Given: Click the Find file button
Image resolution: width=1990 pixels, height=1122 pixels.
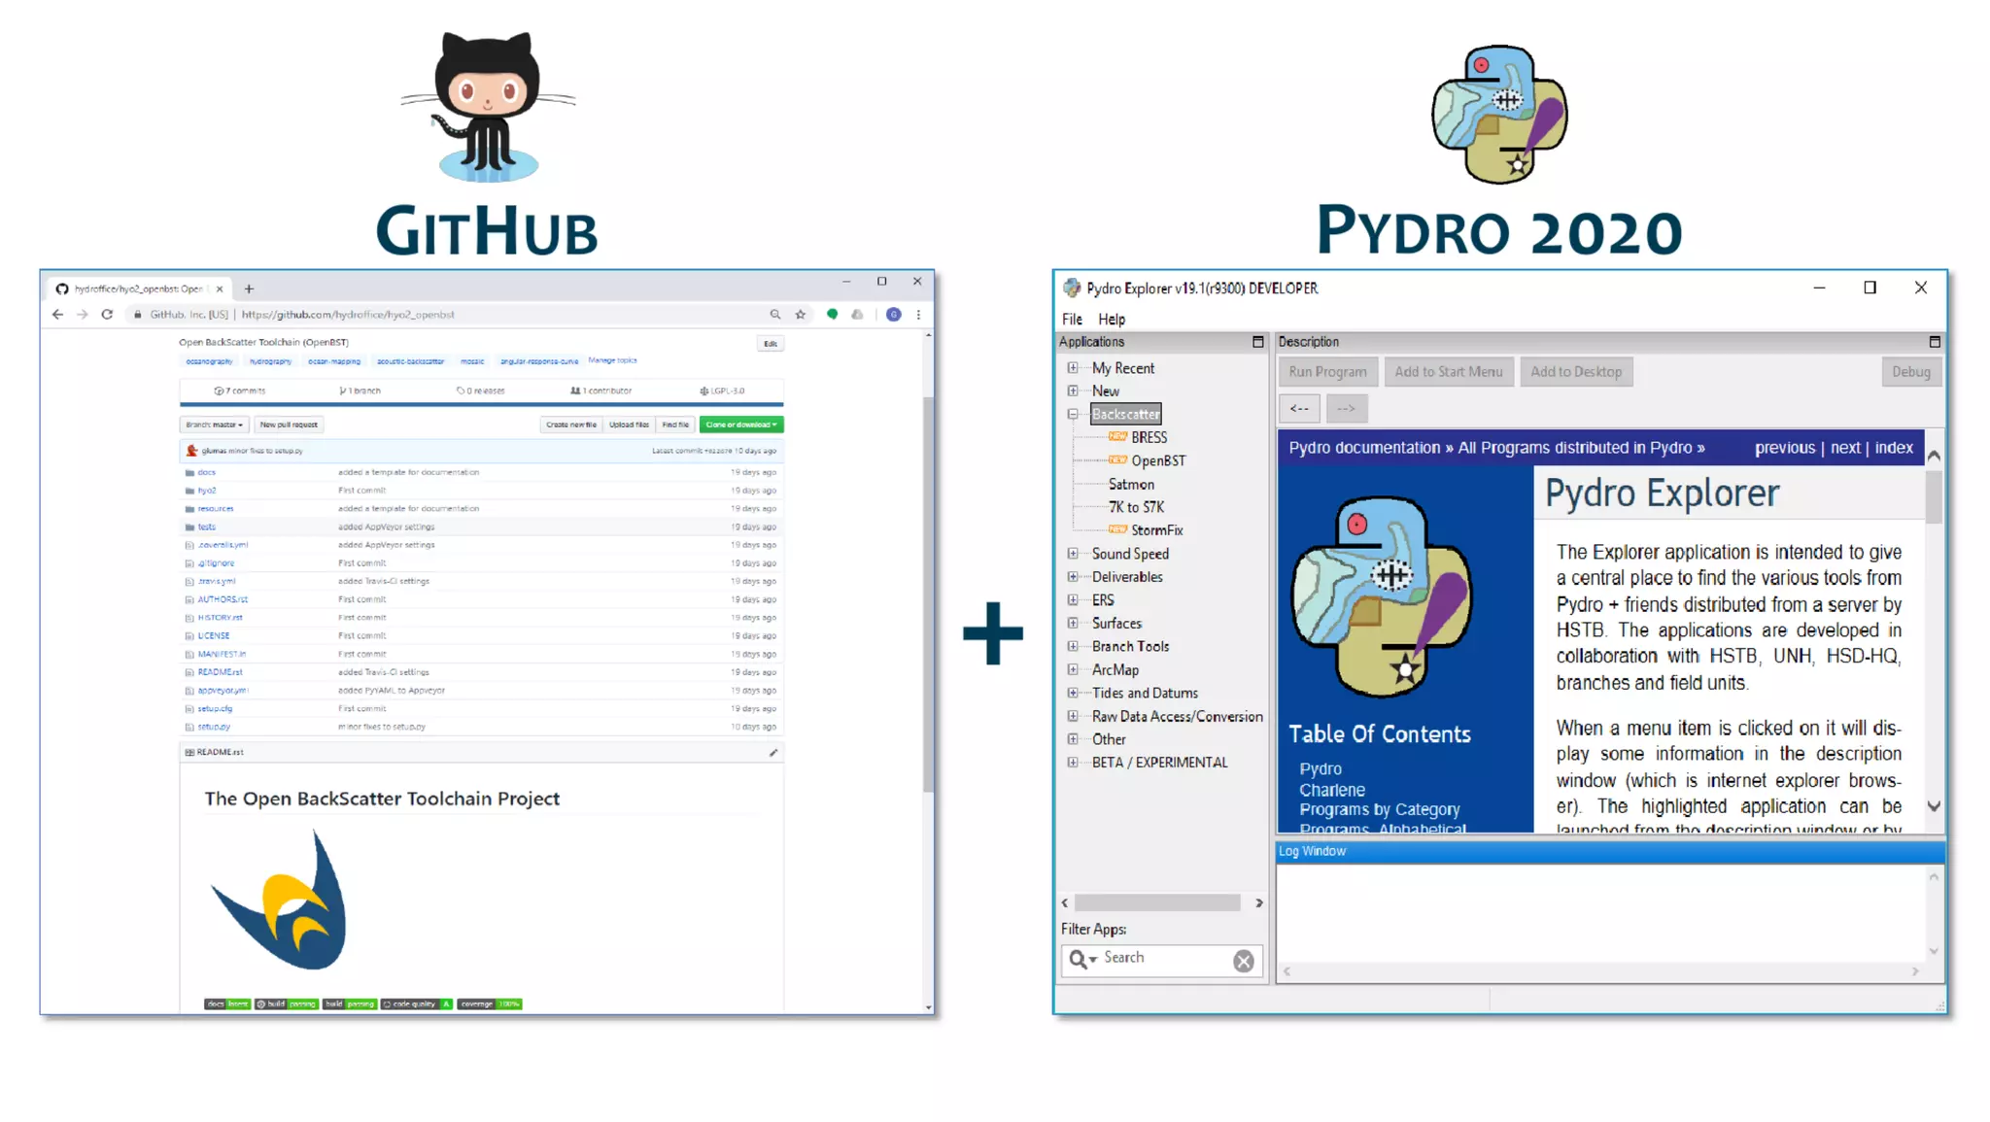Looking at the screenshot, I should pos(675,425).
